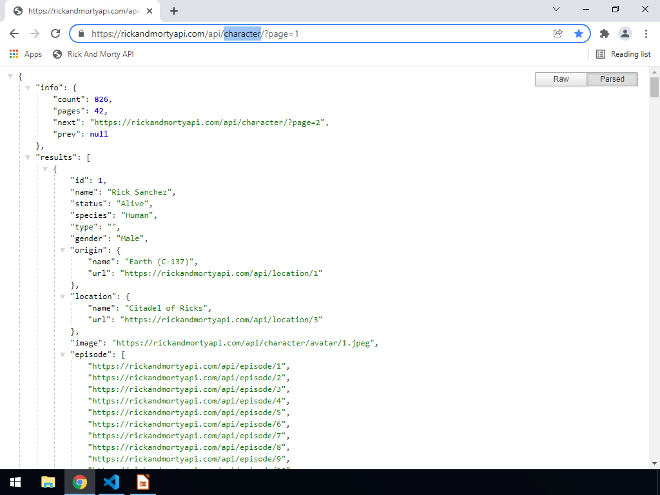Switch JSON view to Raw
The height and width of the screenshot is (495, 660).
click(x=561, y=79)
